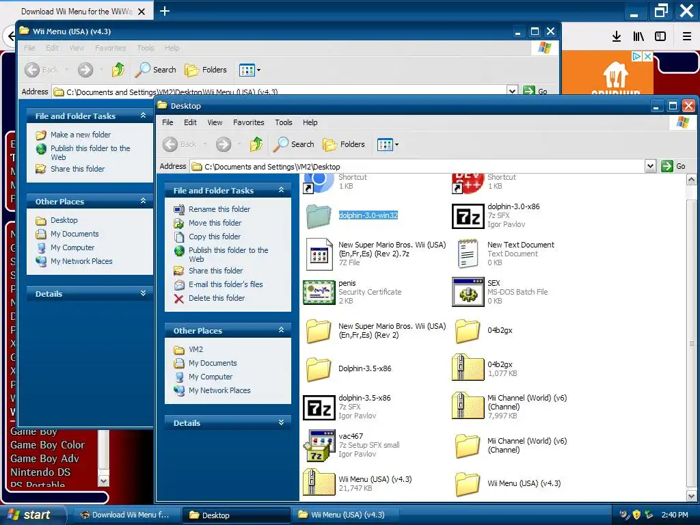Click Desktop window address field
Screen dimensions: 700x525
(418, 167)
